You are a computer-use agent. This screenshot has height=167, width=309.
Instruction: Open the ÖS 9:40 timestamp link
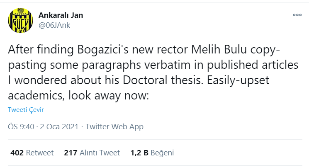pos(21,127)
